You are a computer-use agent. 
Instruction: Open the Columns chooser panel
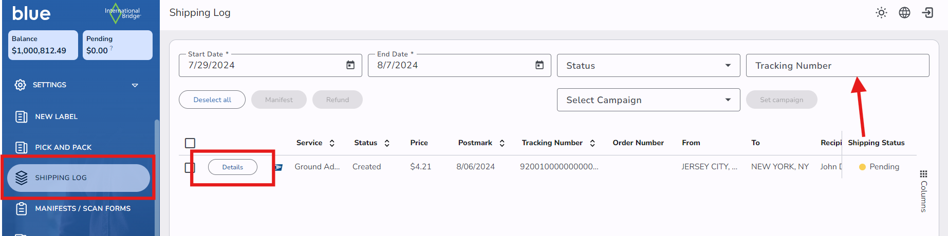tap(923, 191)
